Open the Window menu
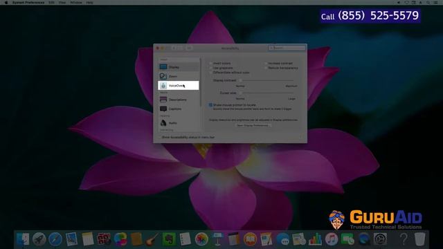443x249 pixels. tap(76, 2)
